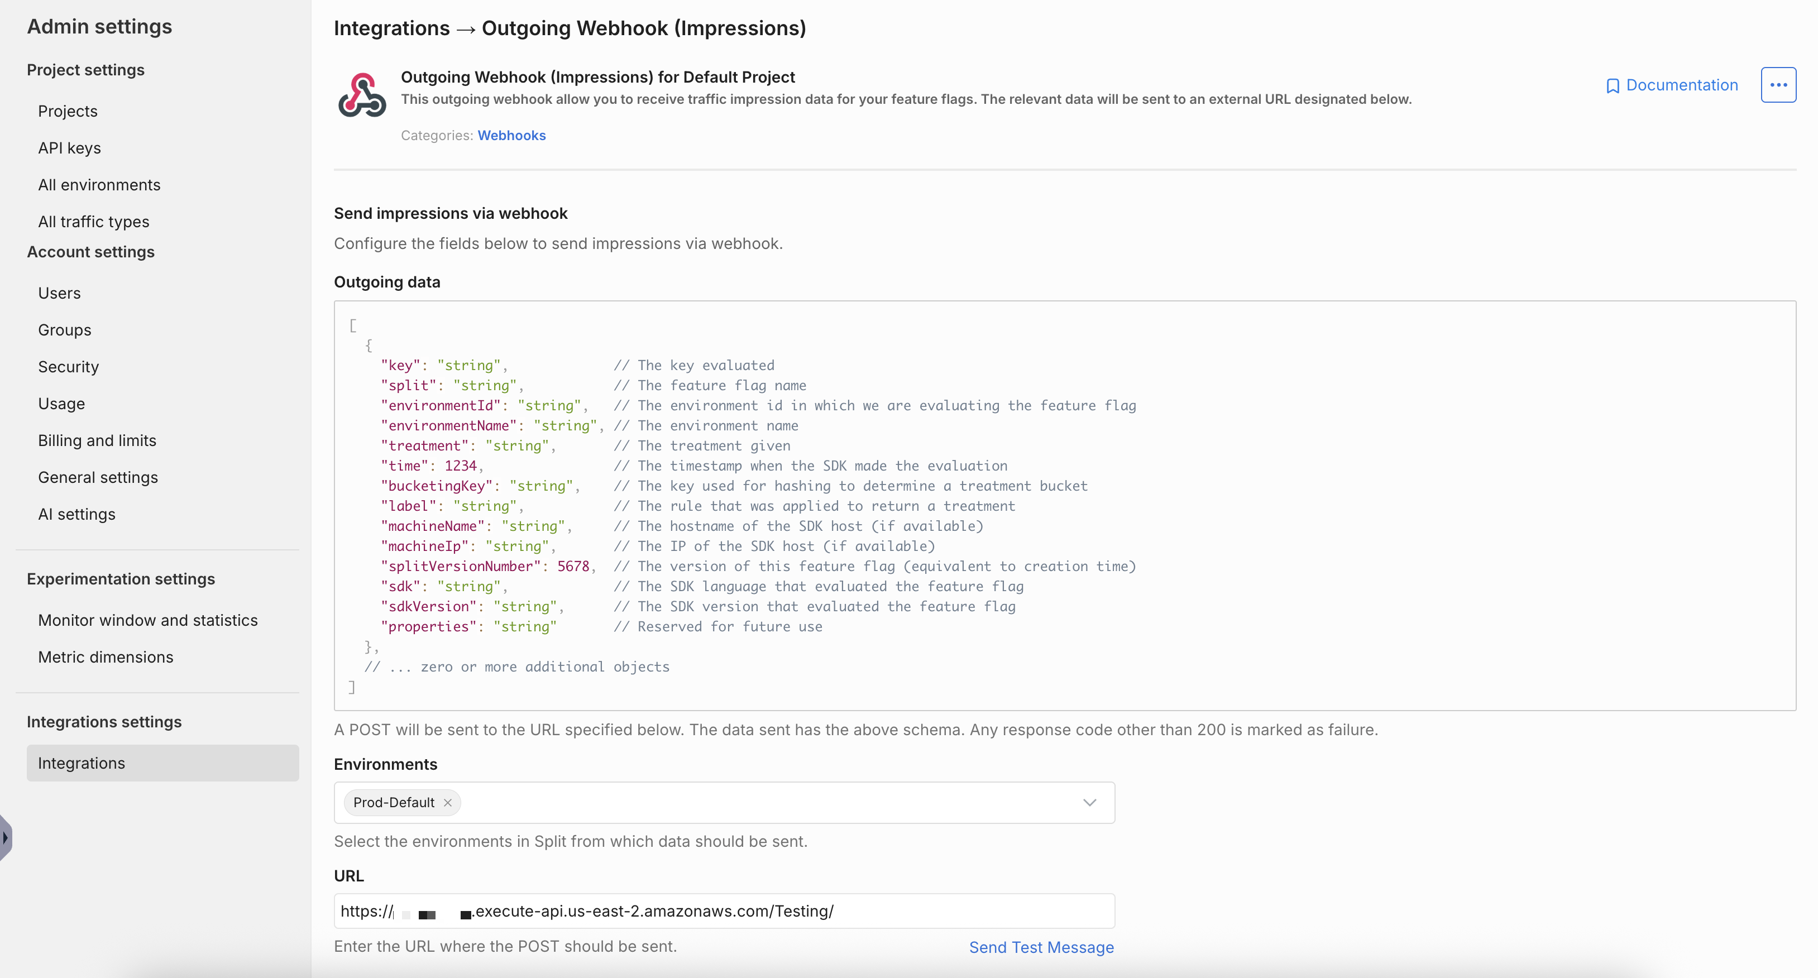The image size is (1818, 978).
Task: Click the webhook integration logo icon
Action: pyautogui.click(x=362, y=95)
